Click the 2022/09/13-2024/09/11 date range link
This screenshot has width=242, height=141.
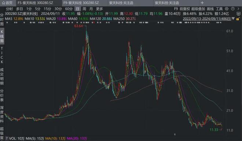click(x=207, y=19)
